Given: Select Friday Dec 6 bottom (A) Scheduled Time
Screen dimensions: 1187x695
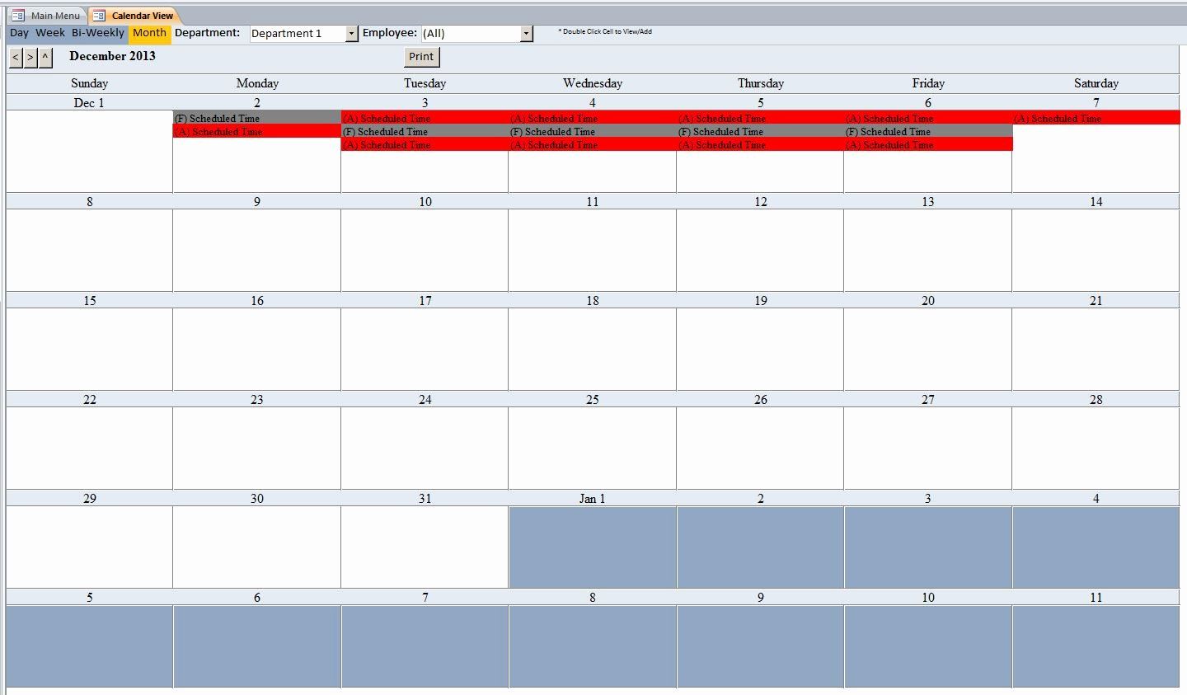Looking at the screenshot, I should tap(928, 144).
